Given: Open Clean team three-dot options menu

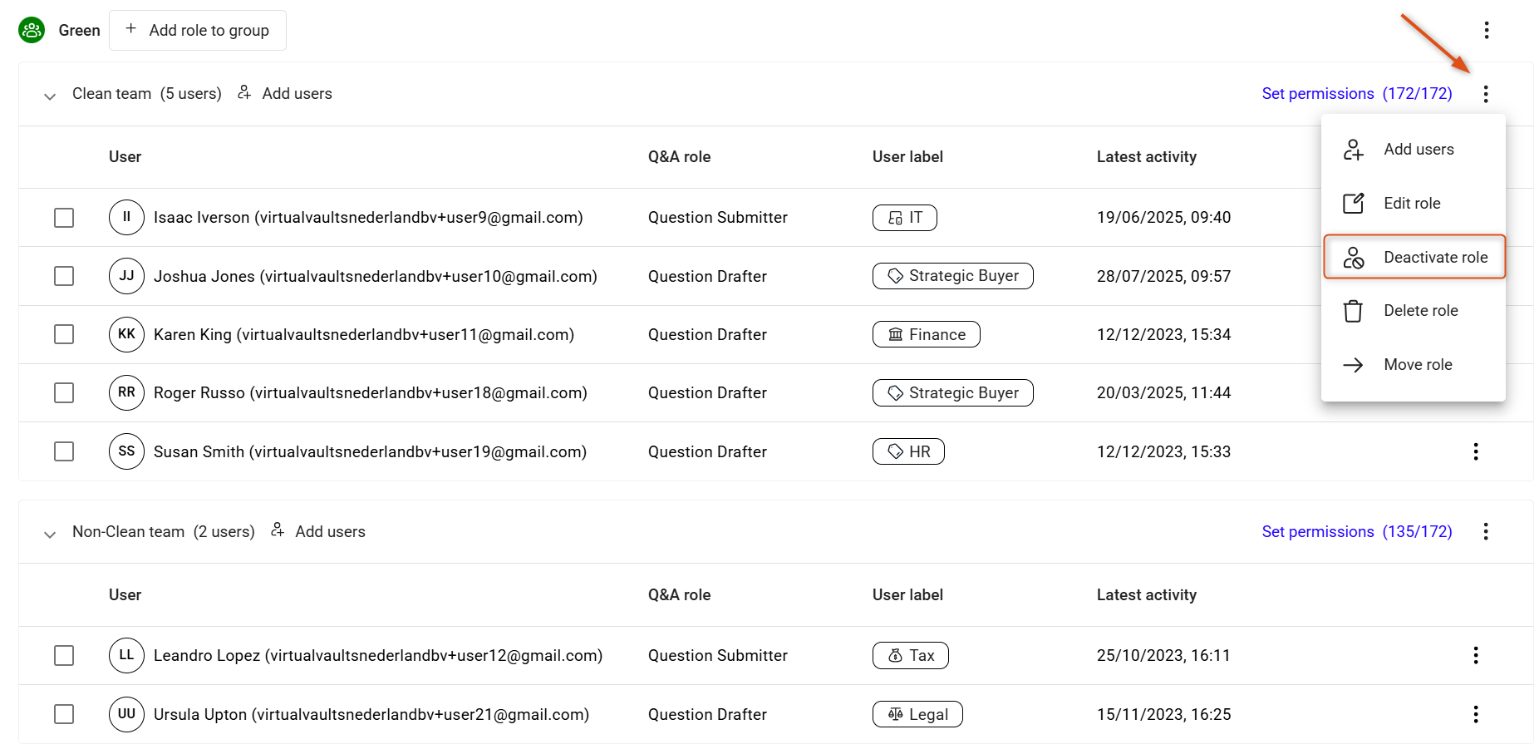Looking at the screenshot, I should (x=1485, y=94).
